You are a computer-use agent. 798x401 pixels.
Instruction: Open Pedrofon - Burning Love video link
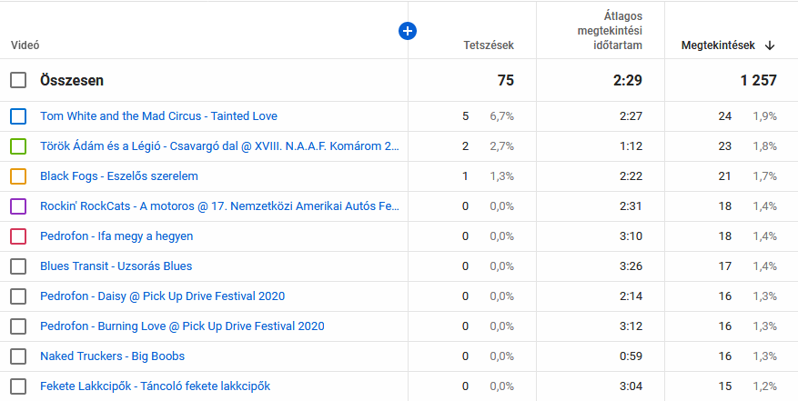point(182,326)
